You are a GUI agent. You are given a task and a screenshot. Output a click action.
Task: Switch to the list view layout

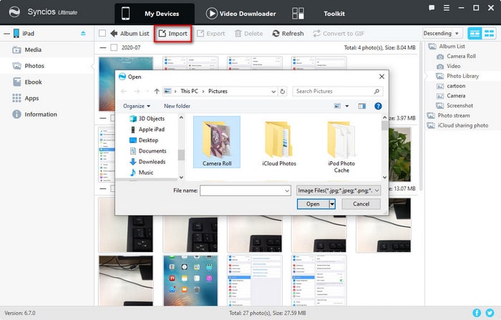(475, 33)
